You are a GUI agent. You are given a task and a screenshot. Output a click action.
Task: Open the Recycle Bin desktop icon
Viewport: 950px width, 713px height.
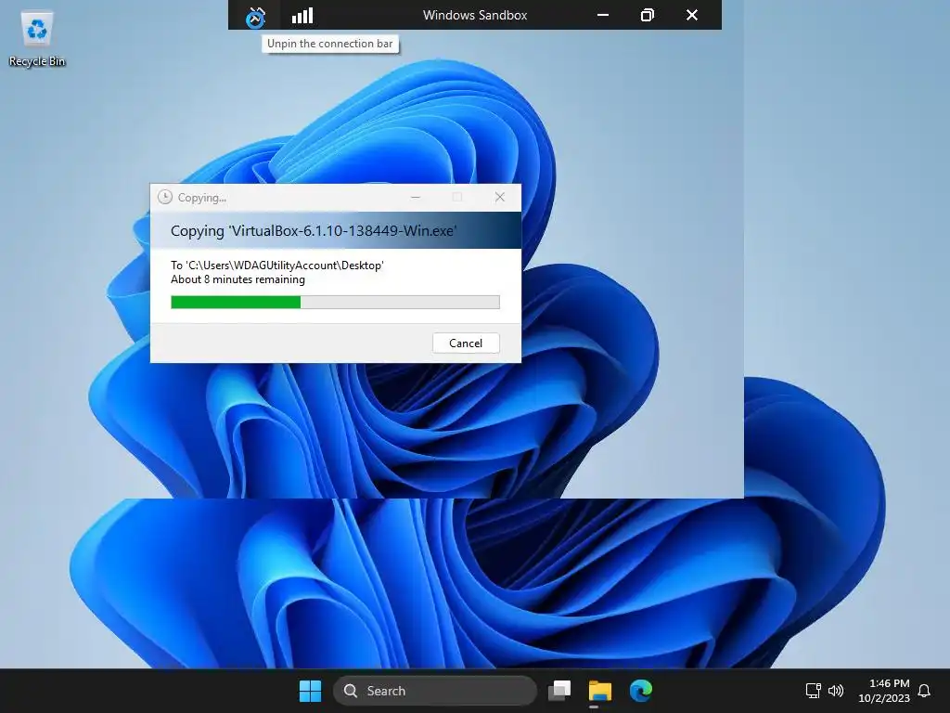tap(37, 39)
